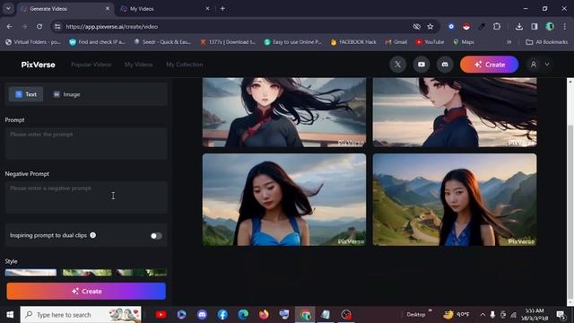Open Virtual Folders bookmark
This screenshot has height=323, width=574.
32,42
